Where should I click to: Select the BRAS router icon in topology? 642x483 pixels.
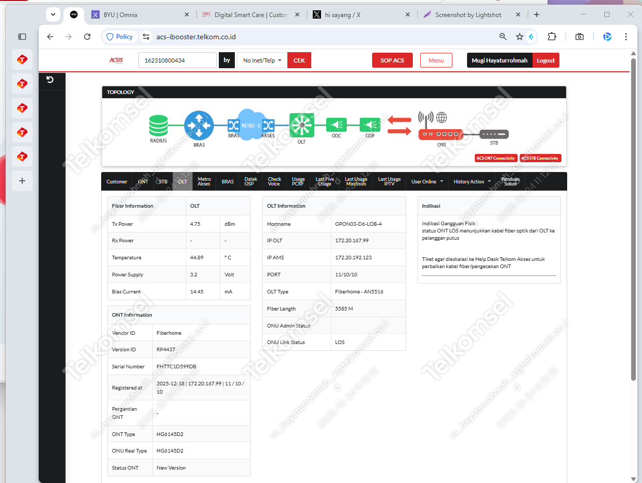coord(199,126)
